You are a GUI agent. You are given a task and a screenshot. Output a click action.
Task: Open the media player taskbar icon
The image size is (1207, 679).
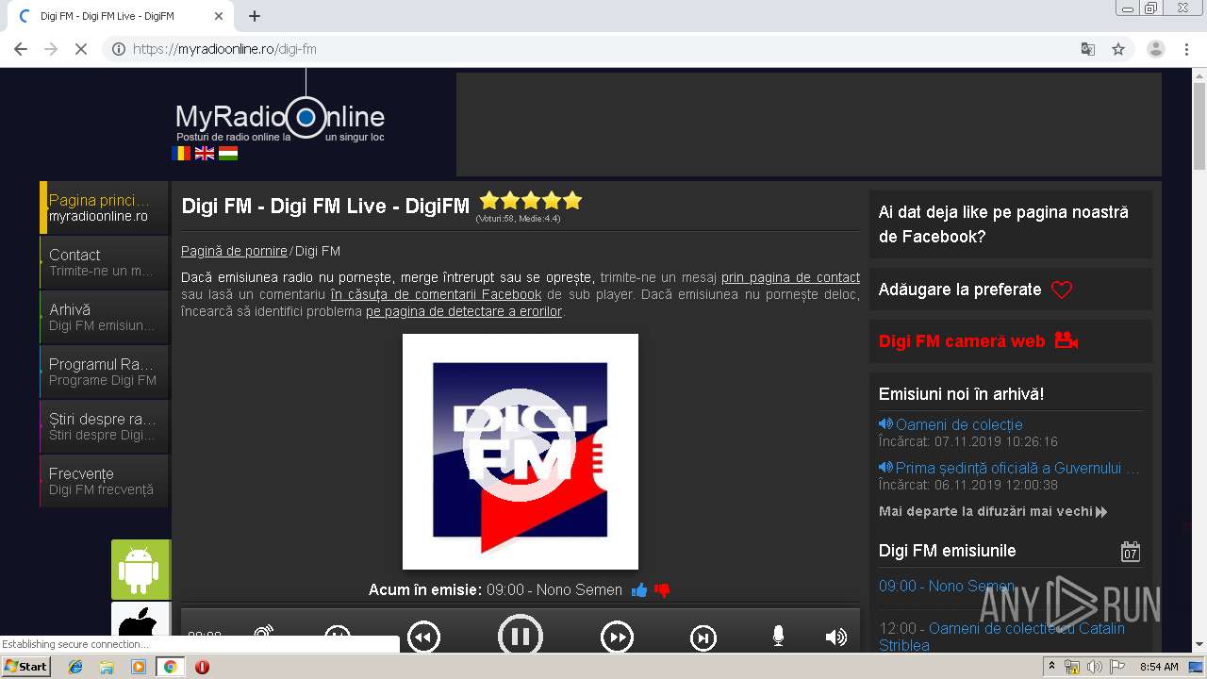coord(139,667)
